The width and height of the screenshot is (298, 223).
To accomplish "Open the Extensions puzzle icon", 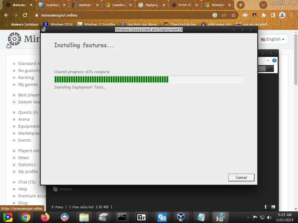I will (263, 15).
